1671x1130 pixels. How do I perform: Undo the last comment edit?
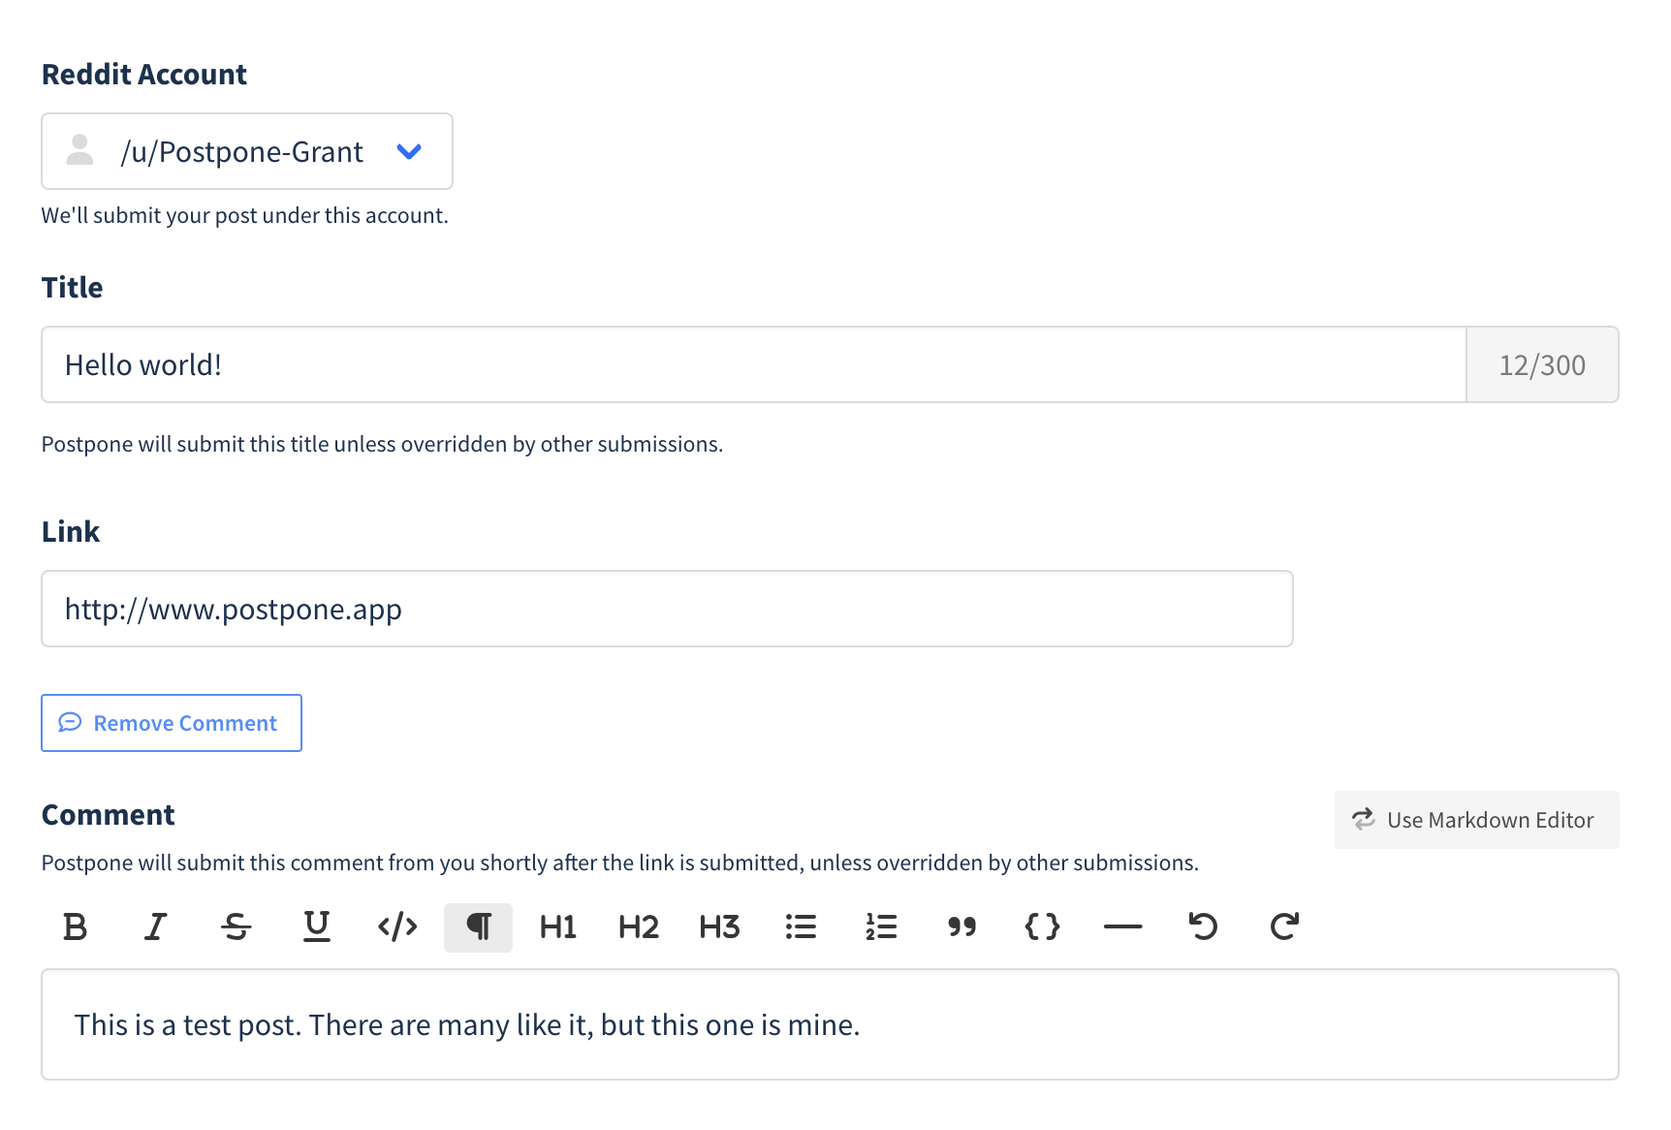pos(1203,927)
